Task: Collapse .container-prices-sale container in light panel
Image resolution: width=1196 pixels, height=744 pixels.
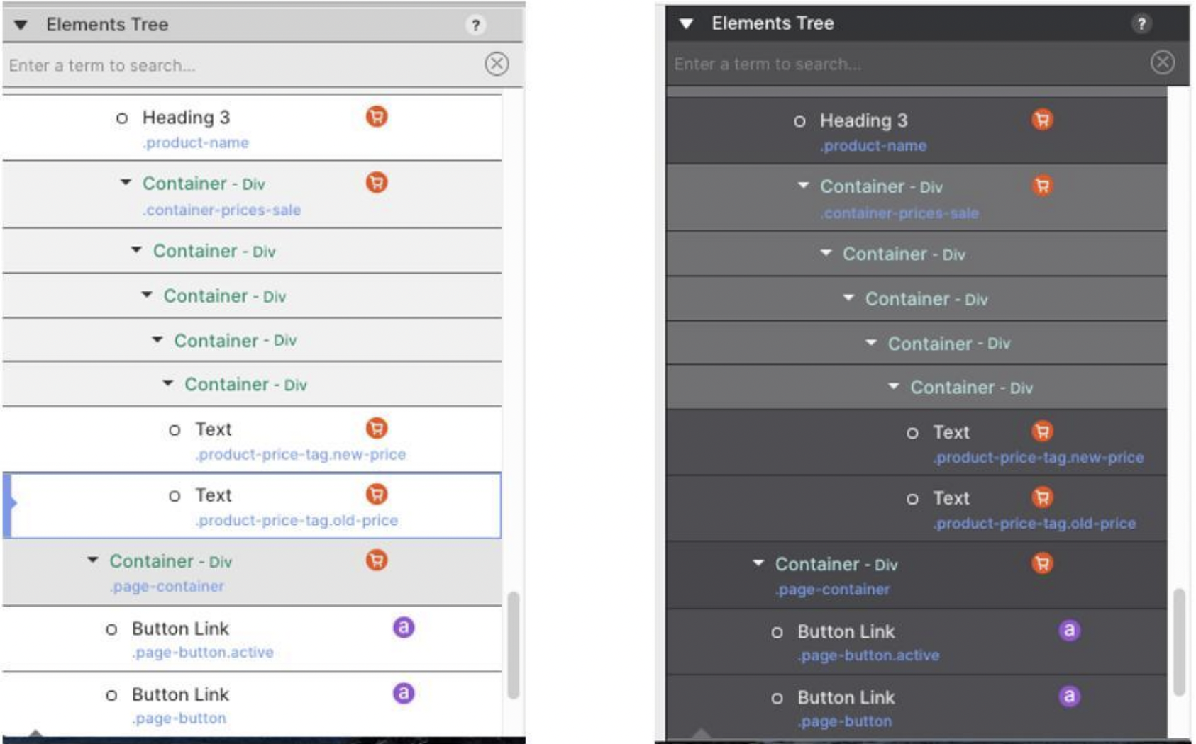Action: point(126,183)
